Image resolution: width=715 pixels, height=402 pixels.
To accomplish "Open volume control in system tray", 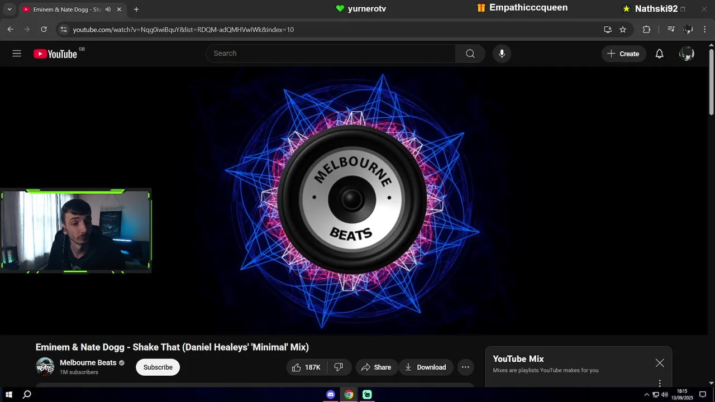I will [665, 395].
